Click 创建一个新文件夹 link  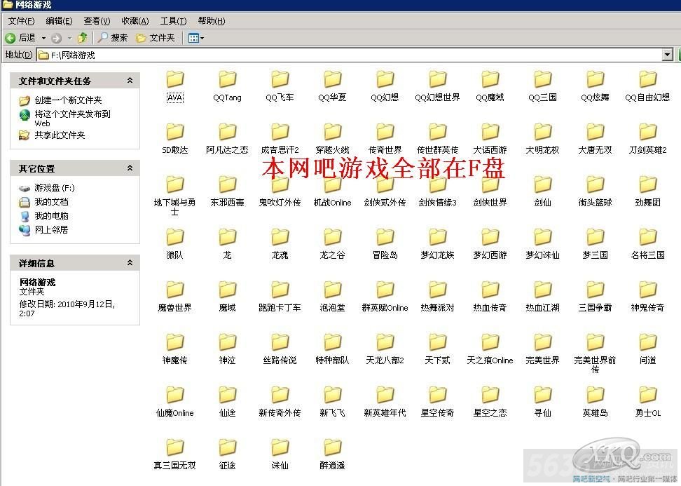(60, 100)
